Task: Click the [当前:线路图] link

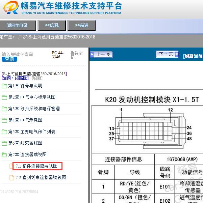Action: (x=15, y=78)
